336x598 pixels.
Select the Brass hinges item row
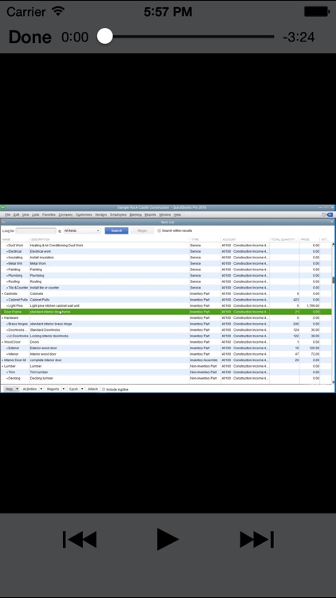pyautogui.click(x=166, y=324)
